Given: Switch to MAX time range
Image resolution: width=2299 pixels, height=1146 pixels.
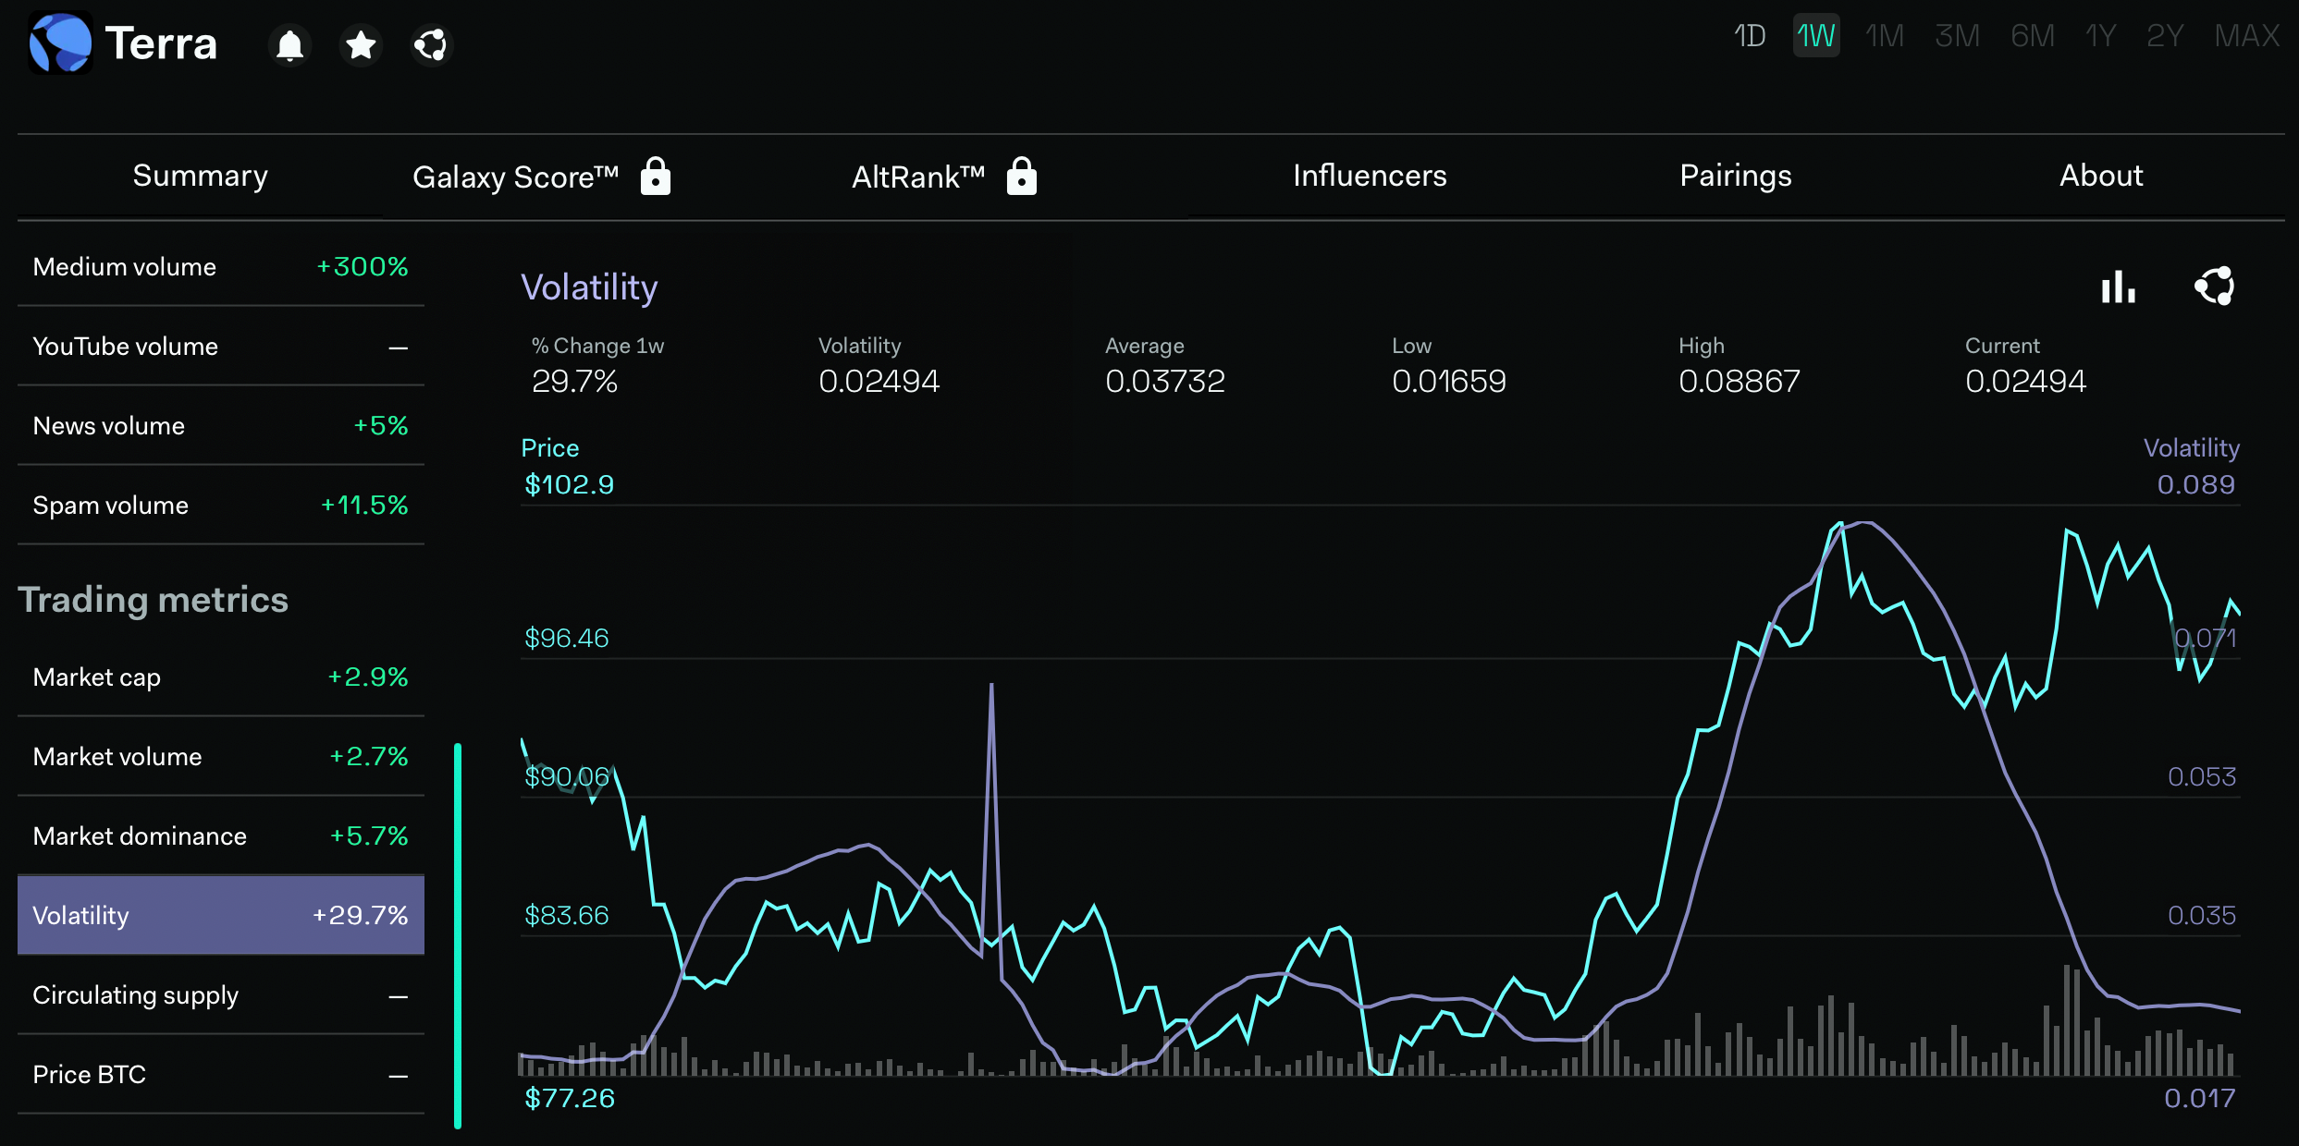Looking at the screenshot, I should tap(2246, 36).
